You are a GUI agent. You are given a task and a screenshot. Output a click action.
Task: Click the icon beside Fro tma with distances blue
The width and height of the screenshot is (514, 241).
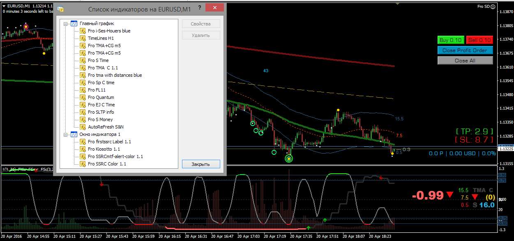pyautogui.click(x=82, y=75)
